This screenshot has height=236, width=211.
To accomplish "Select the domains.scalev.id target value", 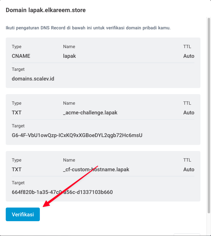I will 33,79.
